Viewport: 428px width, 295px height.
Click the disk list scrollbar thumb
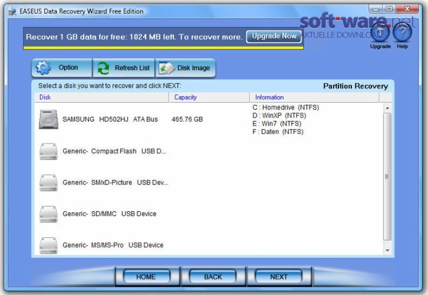click(x=387, y=177)
